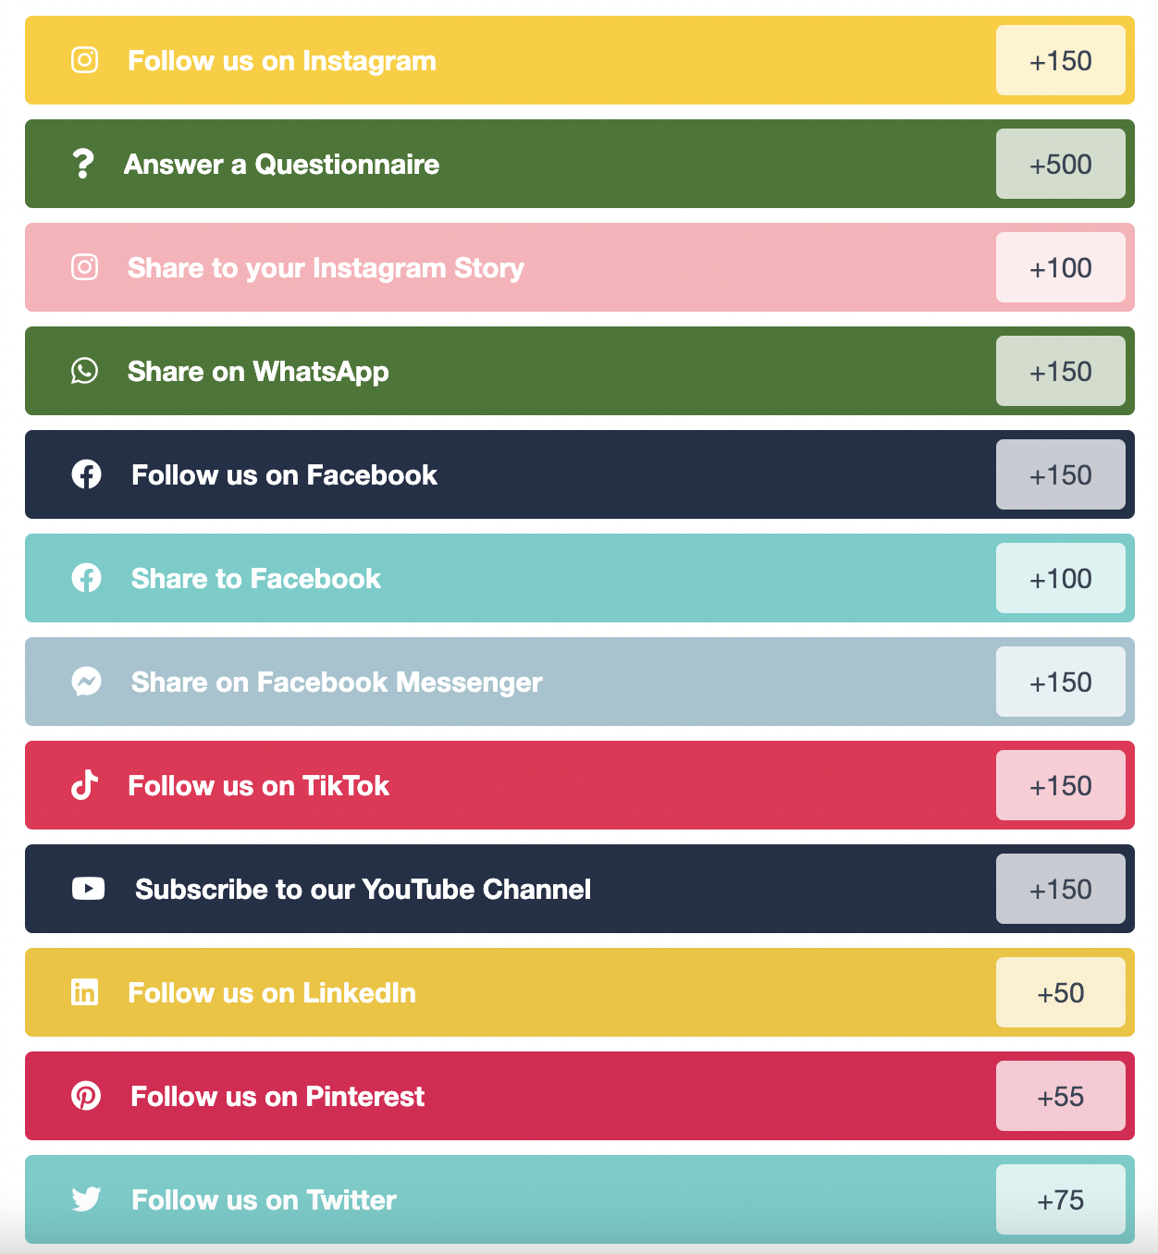Open Follow us on Facebook
The width and height of the screenshot is (1158, 1254).
click(x=284, y=475)
